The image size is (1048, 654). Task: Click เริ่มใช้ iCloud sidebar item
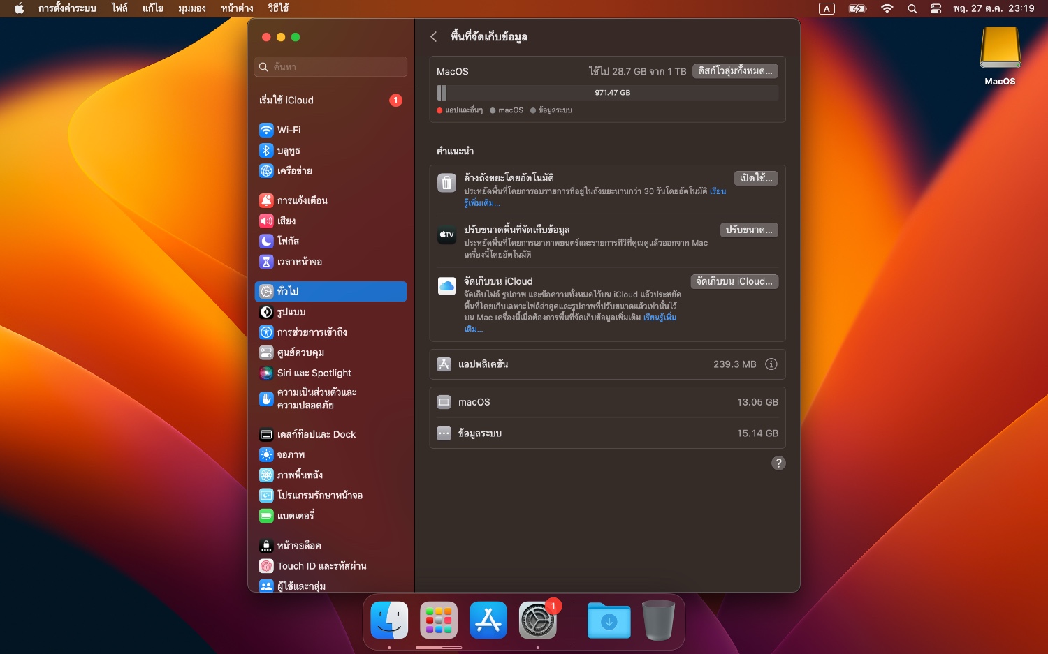(x=330, y=100)
